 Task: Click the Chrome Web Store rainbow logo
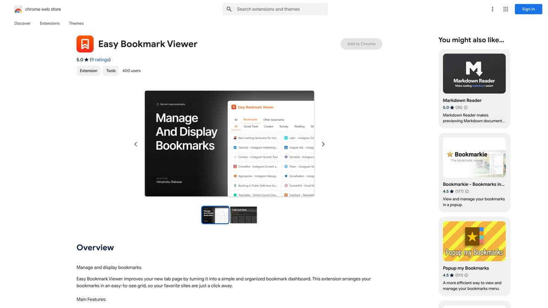click(18, 9)
